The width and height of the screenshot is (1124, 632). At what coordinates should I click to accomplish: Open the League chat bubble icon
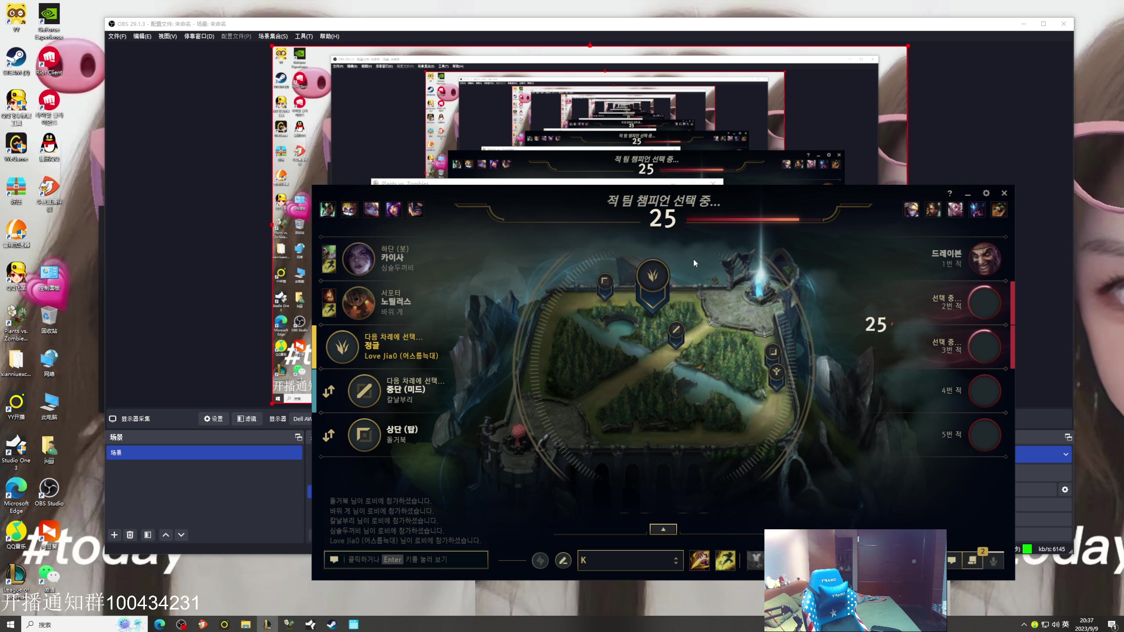point(952,560)
